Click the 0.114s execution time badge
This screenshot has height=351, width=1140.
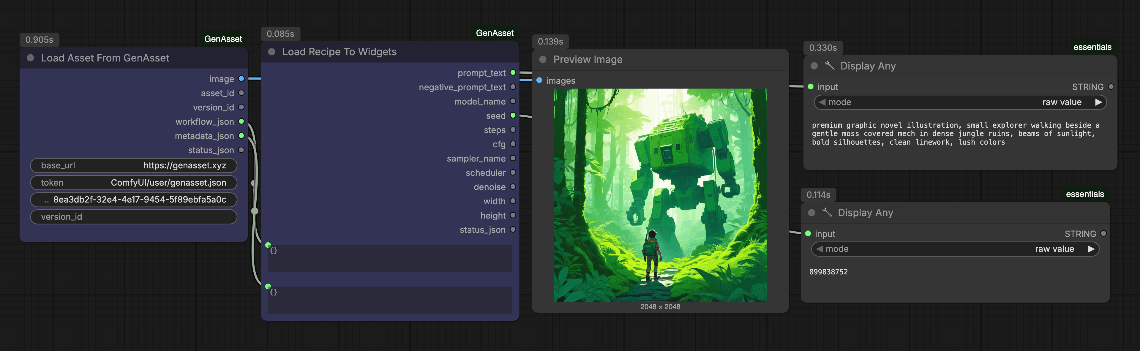pos(818,195)
